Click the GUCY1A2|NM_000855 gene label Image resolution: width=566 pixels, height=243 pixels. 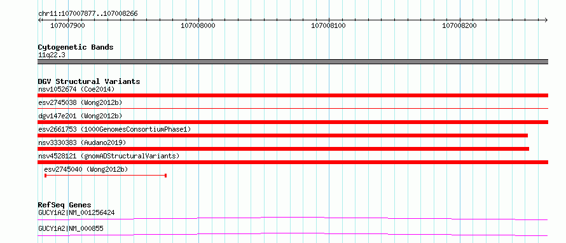(71, 228)
